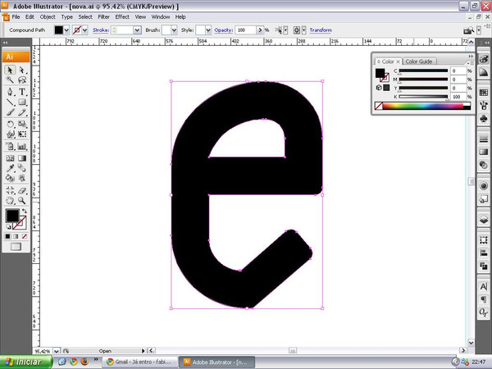Open the Effect menu

tap(122, 16)
